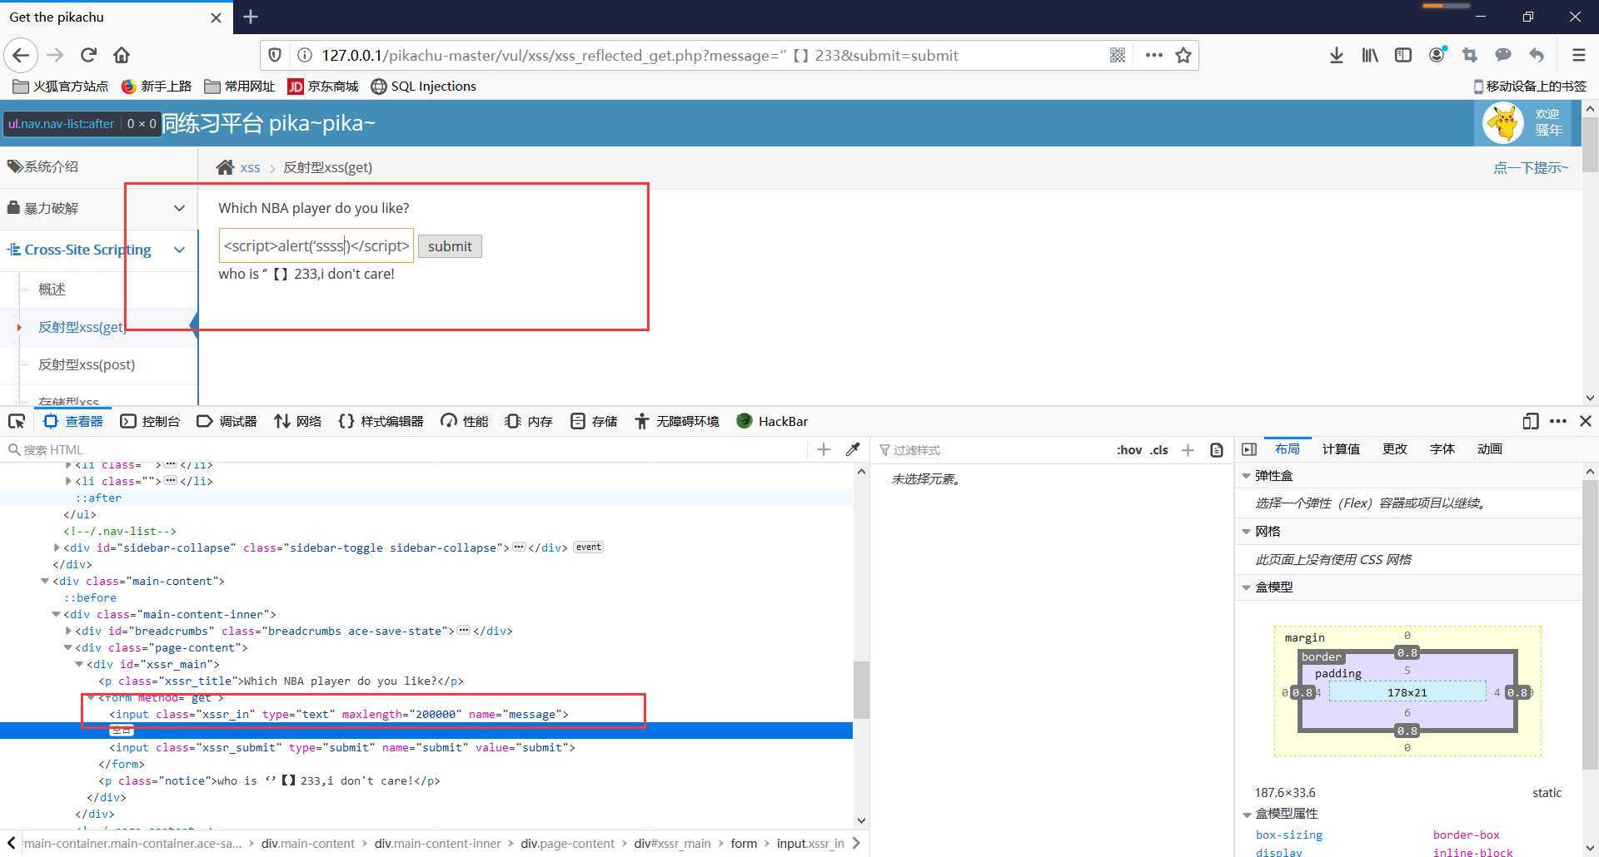Expand the sidebar-collapse div node
The height and width of the screenshot is (857, 1599).
tap(57, 547)
